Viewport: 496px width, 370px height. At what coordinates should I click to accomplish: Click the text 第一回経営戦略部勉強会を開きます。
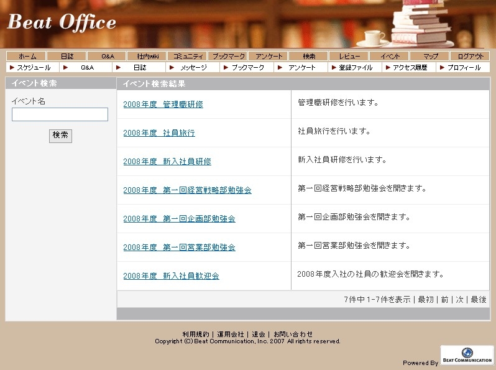362,188
